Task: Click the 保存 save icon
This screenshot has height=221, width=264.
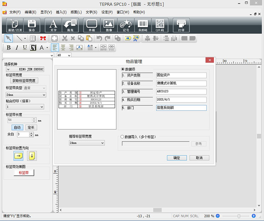Action: pos(32,25)
